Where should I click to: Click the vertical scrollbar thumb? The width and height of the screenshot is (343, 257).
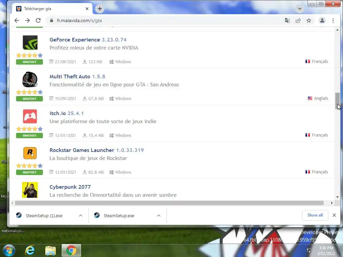click(338, 101)
